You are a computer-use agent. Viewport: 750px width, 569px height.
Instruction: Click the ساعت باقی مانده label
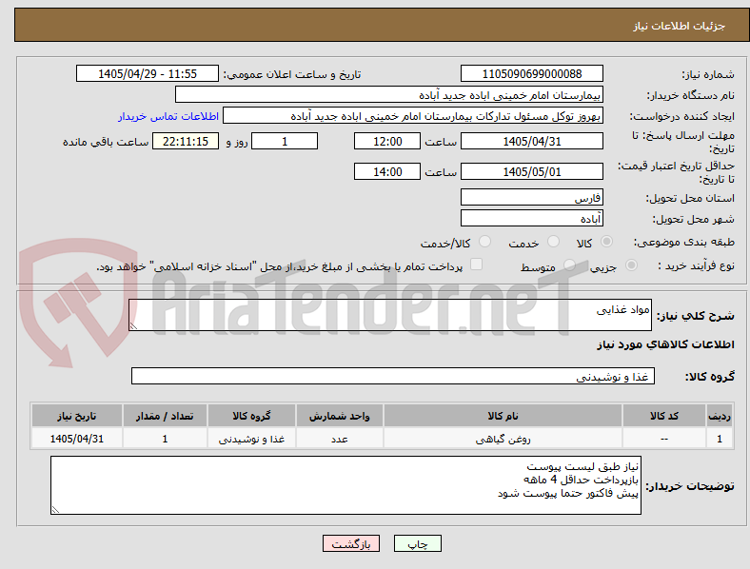tap(106, 142)
